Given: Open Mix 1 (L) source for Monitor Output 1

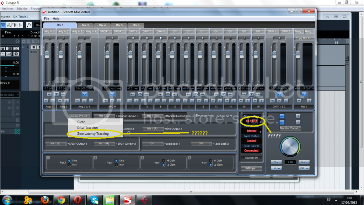Looking at the screenshot, I should tap(104, 116).
